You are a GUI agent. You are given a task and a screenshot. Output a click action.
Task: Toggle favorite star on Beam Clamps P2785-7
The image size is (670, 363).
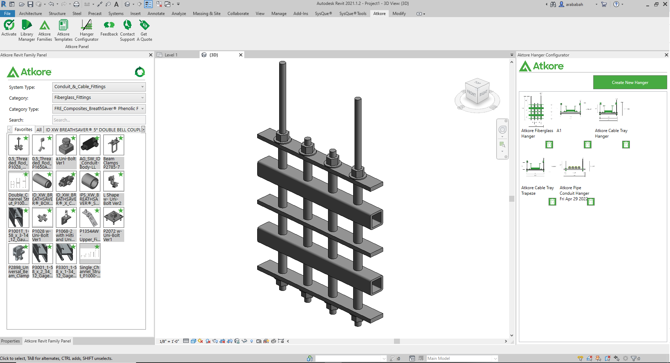click(x=121, y=138)
